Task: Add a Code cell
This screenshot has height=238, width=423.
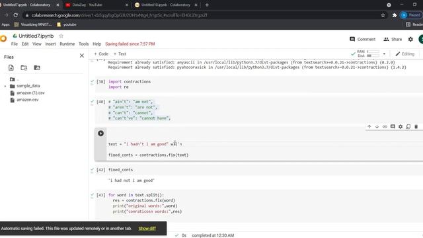Action: click(101, 54)
